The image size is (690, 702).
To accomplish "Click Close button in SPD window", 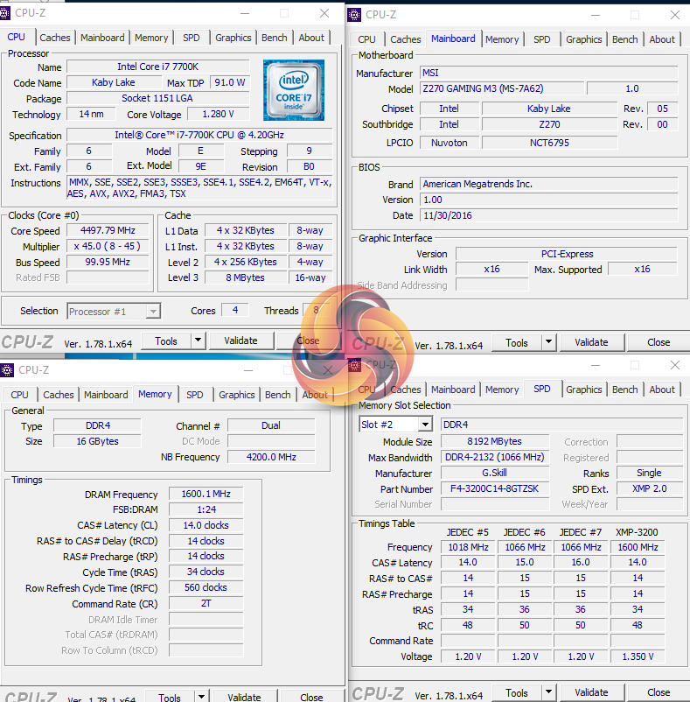I will (659, 692).
